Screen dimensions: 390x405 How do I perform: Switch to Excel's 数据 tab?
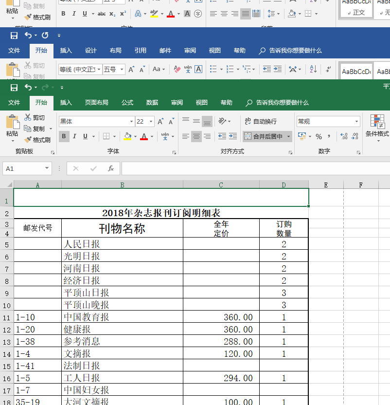pyautogui.click(x=152, y=103)
